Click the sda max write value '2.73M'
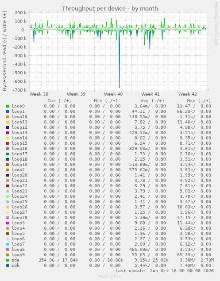The width and height of the screenshot is (220, 281). tap(207, 260)
